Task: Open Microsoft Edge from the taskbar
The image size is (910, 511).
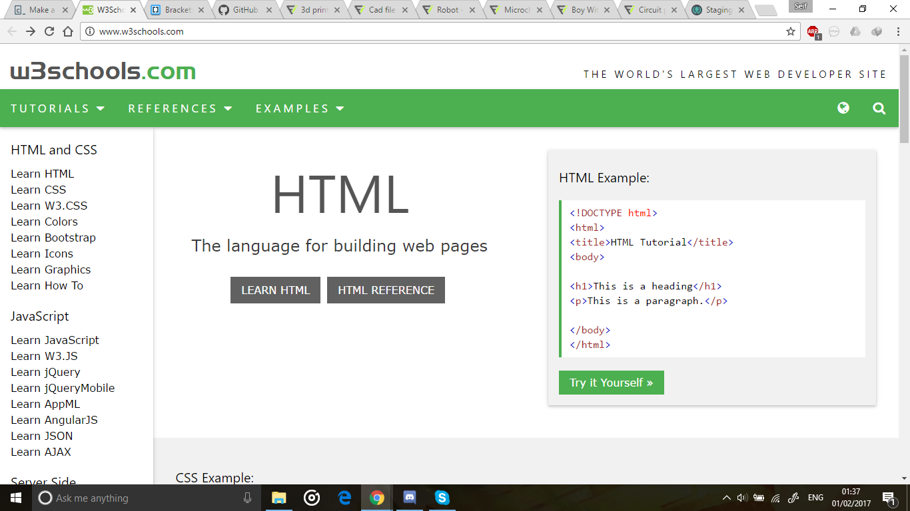Action: pyautogui.click(x=344, y=498)
